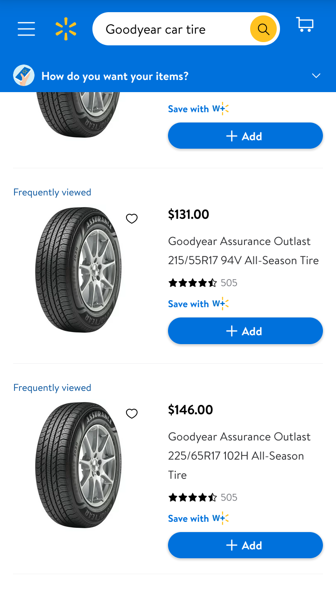Open star ratings for the $146.00 tire
Image resolution: width=336 pixels, height=591 pixels.
pos(193,497)
